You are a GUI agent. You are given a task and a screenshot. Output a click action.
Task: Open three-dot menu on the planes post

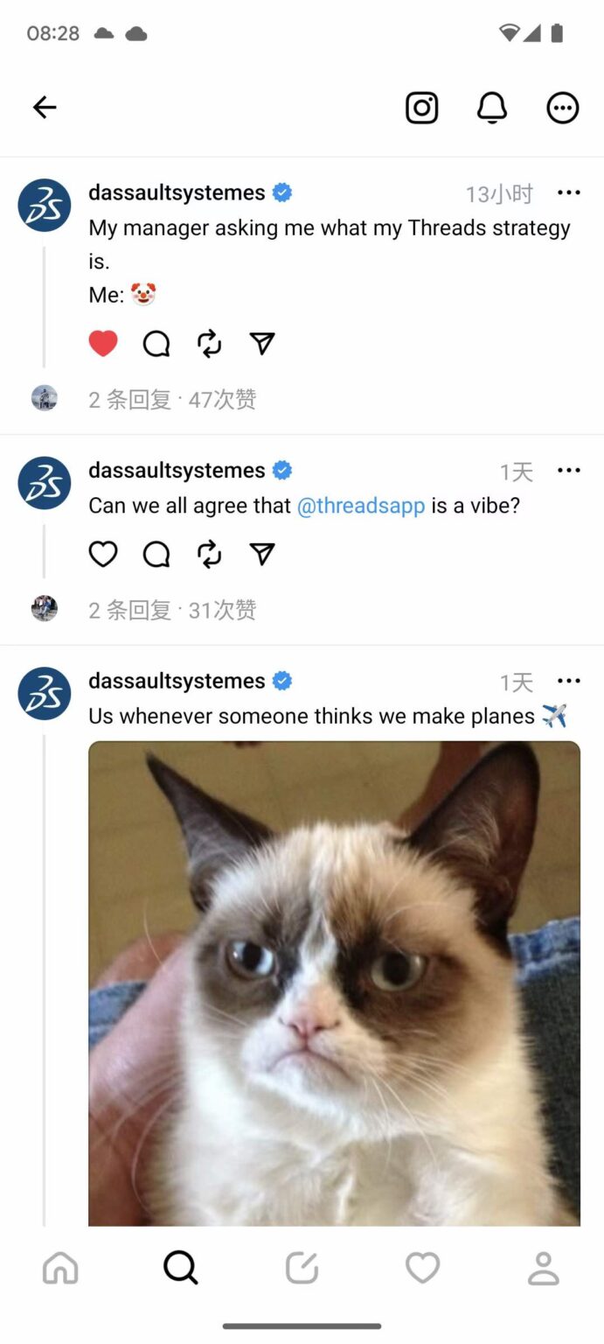point(568,681)
